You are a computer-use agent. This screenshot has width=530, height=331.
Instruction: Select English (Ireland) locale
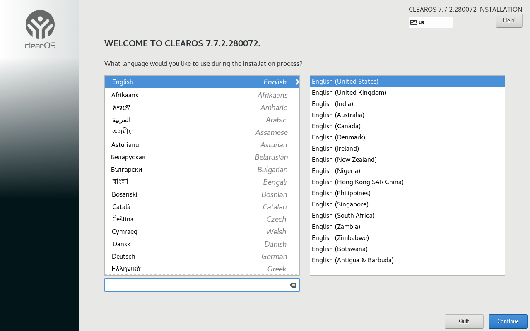(407, 149)
